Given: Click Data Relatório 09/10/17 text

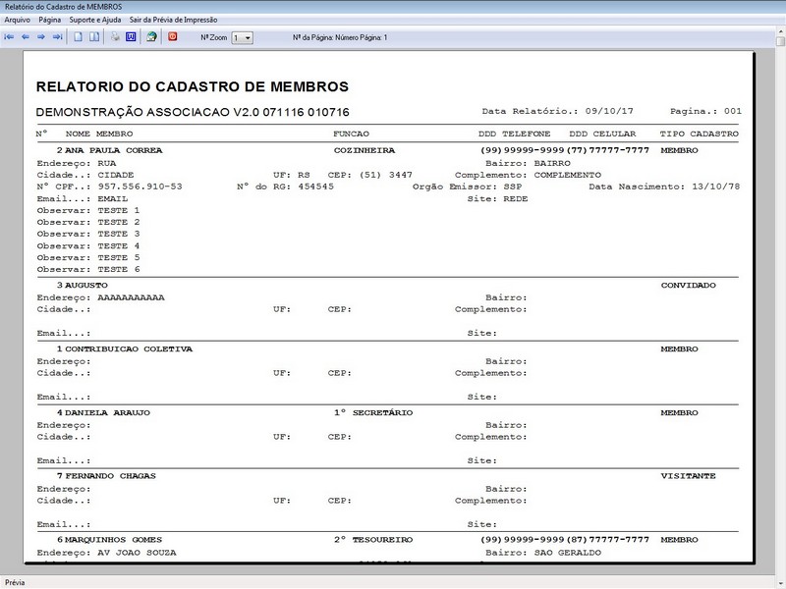Looking at the screenshot, I should coord(557,111).
